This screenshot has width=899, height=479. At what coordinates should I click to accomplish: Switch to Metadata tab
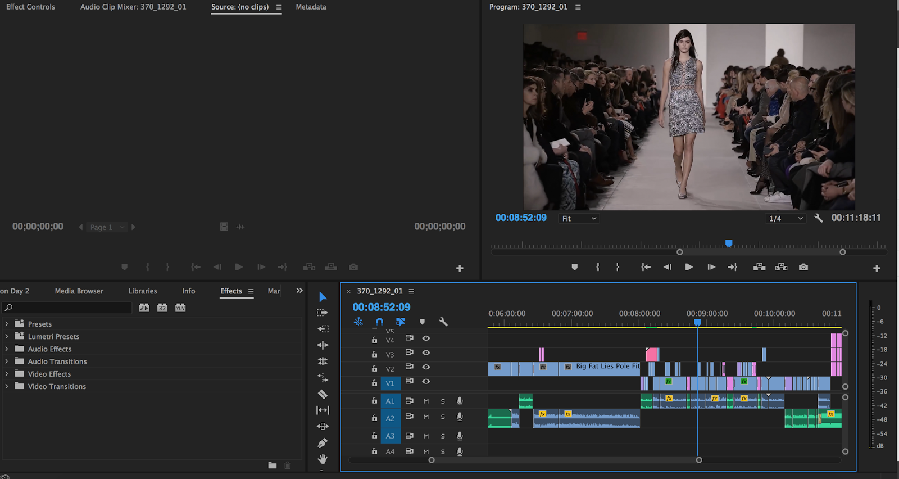point(311,7)
